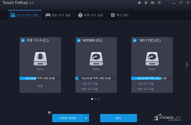Viewport: 191px width, 125px height.
Task: Switch to 게임 조각 모음 tab
Action: click(58, 15)
